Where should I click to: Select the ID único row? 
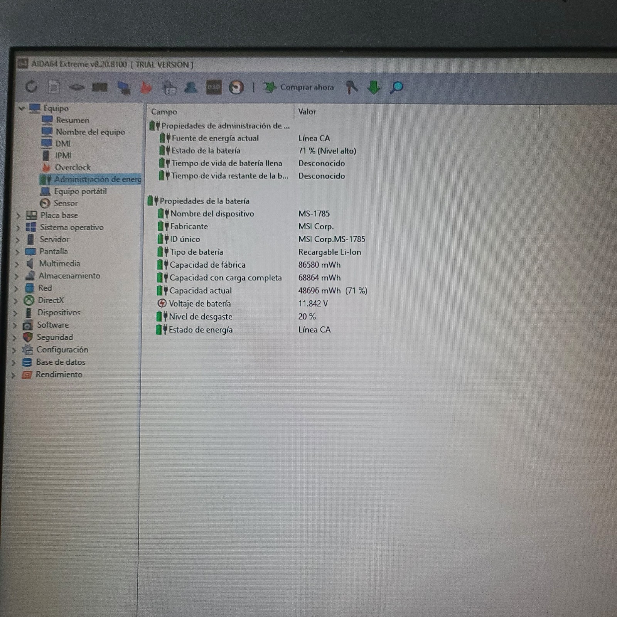tap(261, 239)
